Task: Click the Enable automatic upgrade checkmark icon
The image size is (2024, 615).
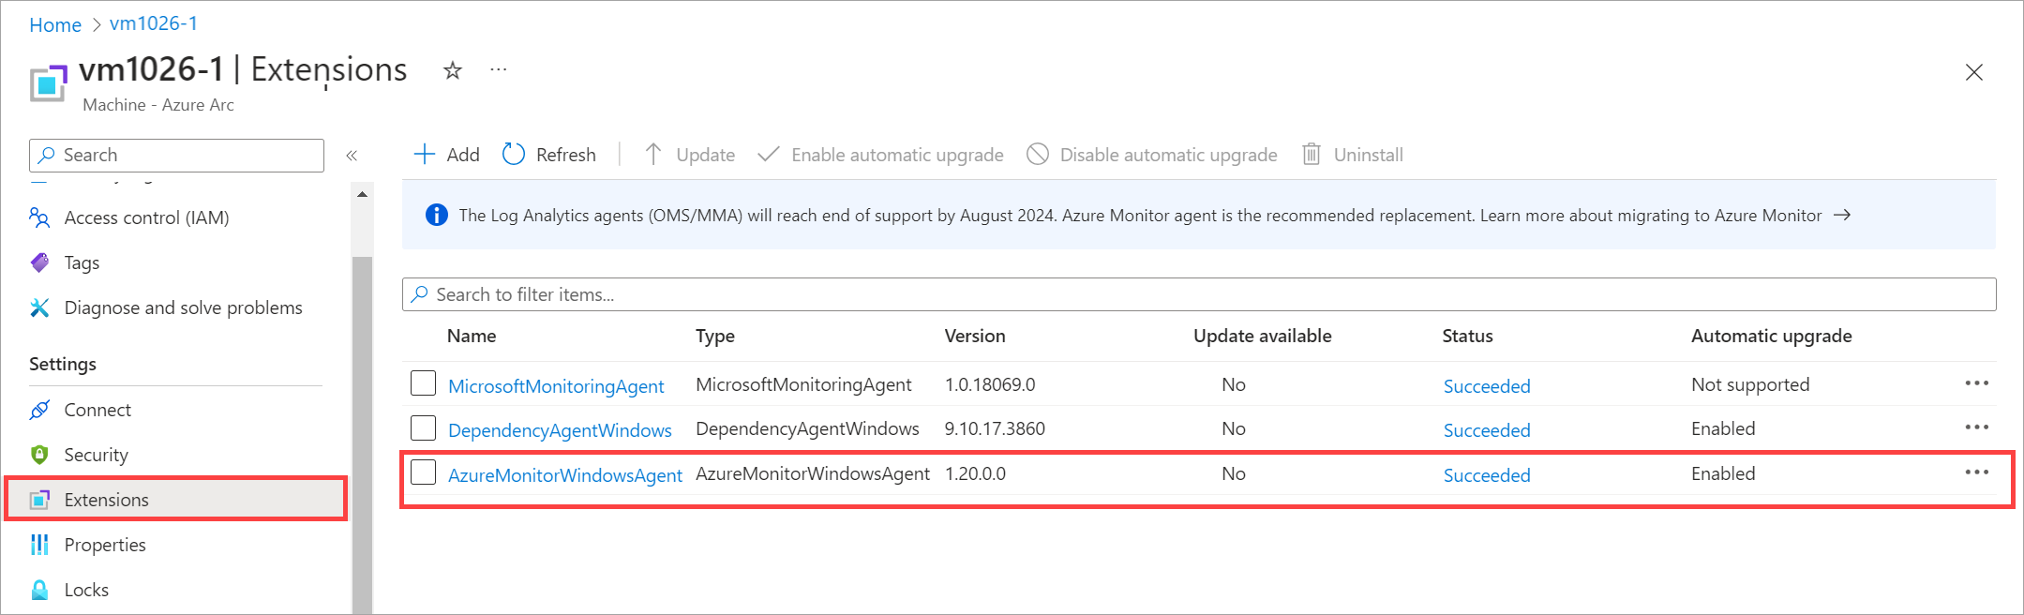Action: point(769,154)
